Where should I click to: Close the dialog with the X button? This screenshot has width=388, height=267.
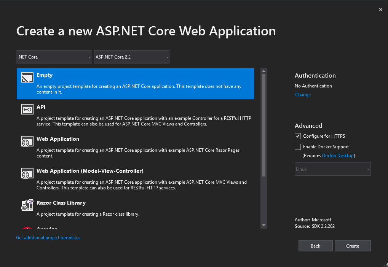(x=381, y=10)
